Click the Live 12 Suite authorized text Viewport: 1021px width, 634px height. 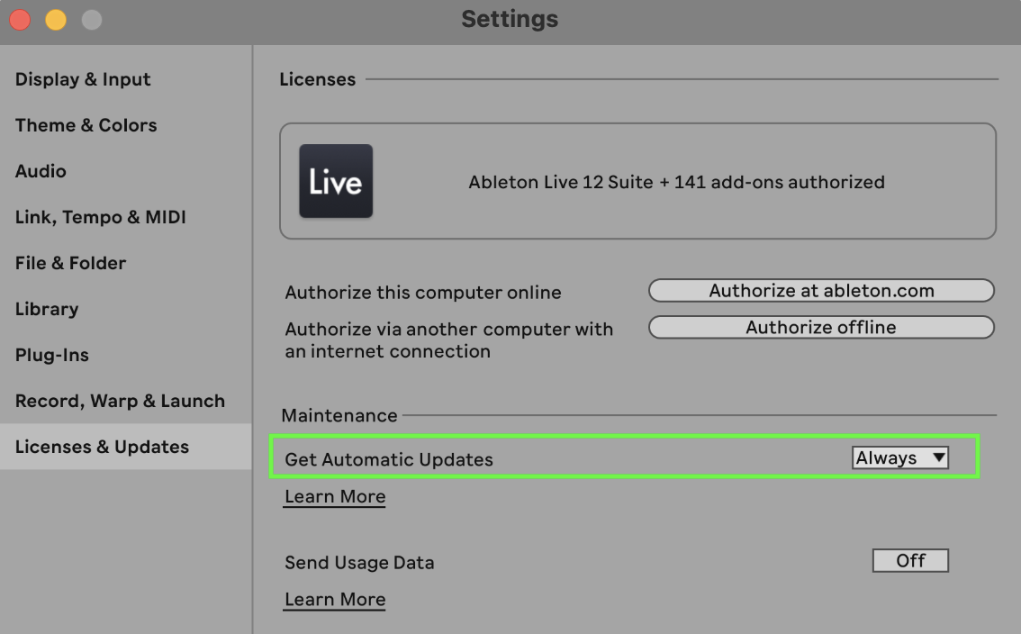676,182
